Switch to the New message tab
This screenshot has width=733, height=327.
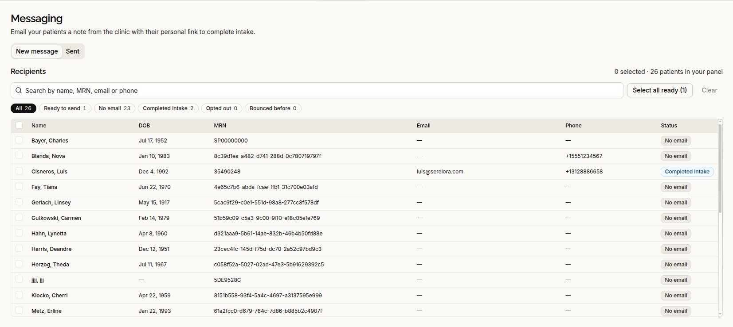tap(37, 51)
